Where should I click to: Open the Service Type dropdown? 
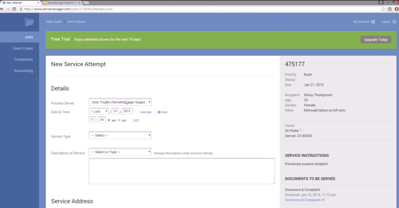[120, 135]
